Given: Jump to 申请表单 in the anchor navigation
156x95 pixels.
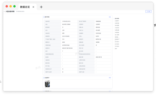Looking at the screenshot, I should [117, 32].
